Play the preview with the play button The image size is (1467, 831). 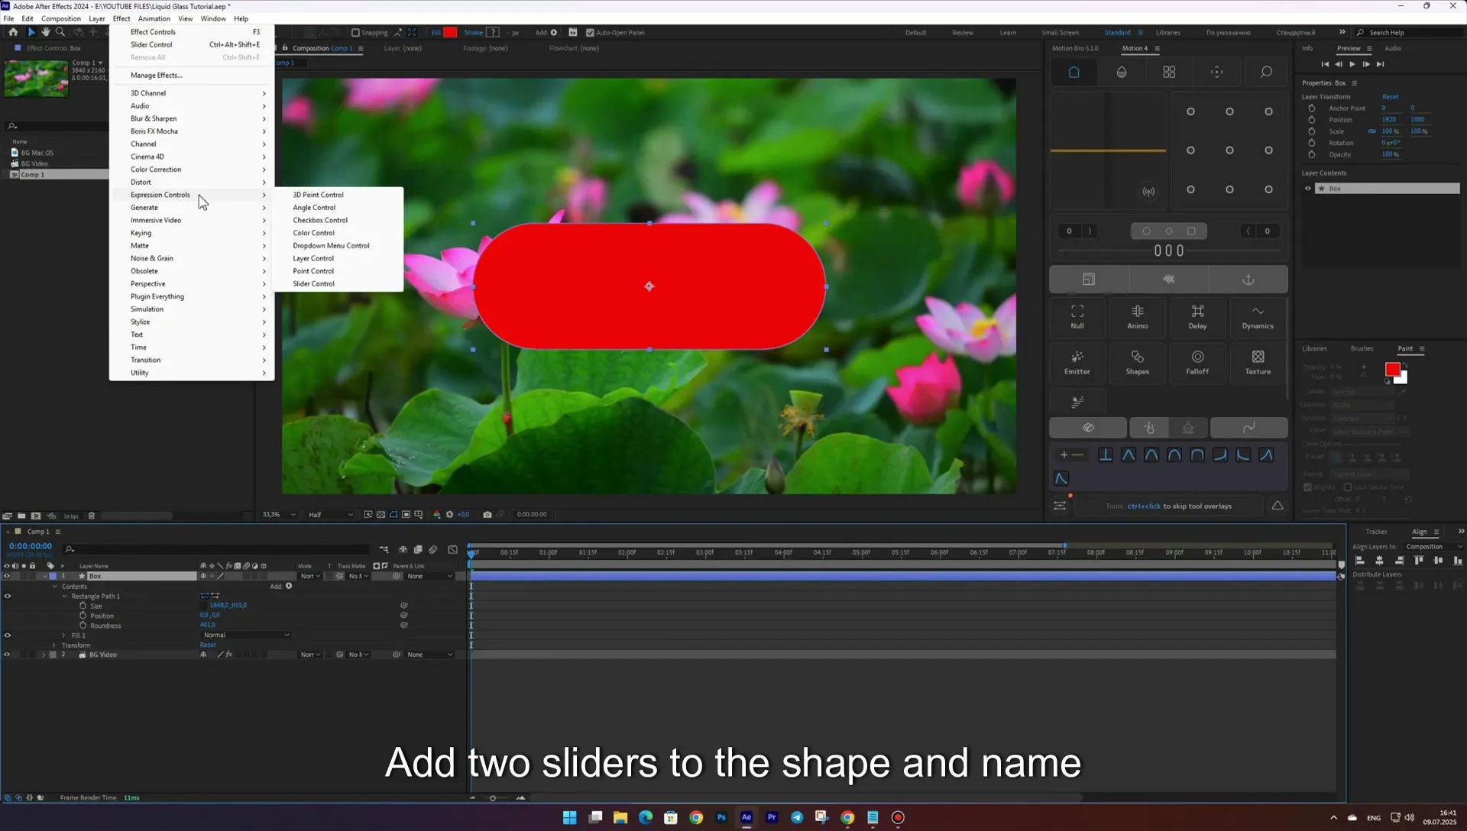(x=1352, y=64)
